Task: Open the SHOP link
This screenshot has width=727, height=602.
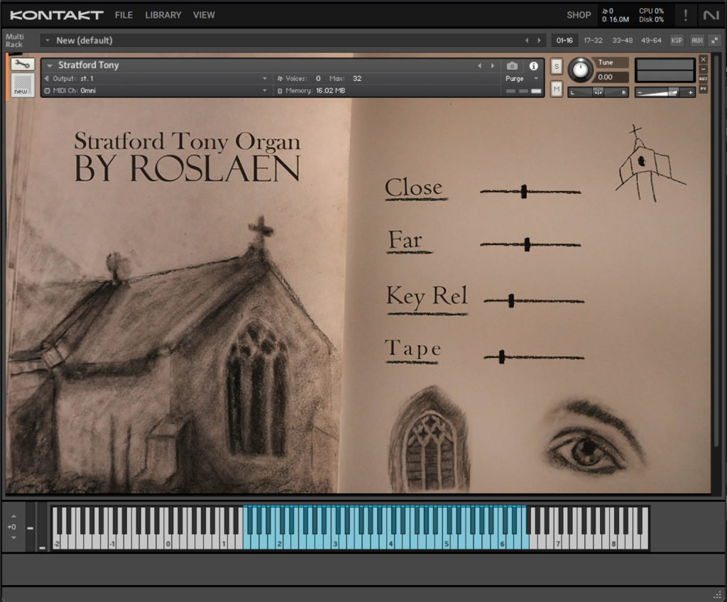Action: (579, 15)
